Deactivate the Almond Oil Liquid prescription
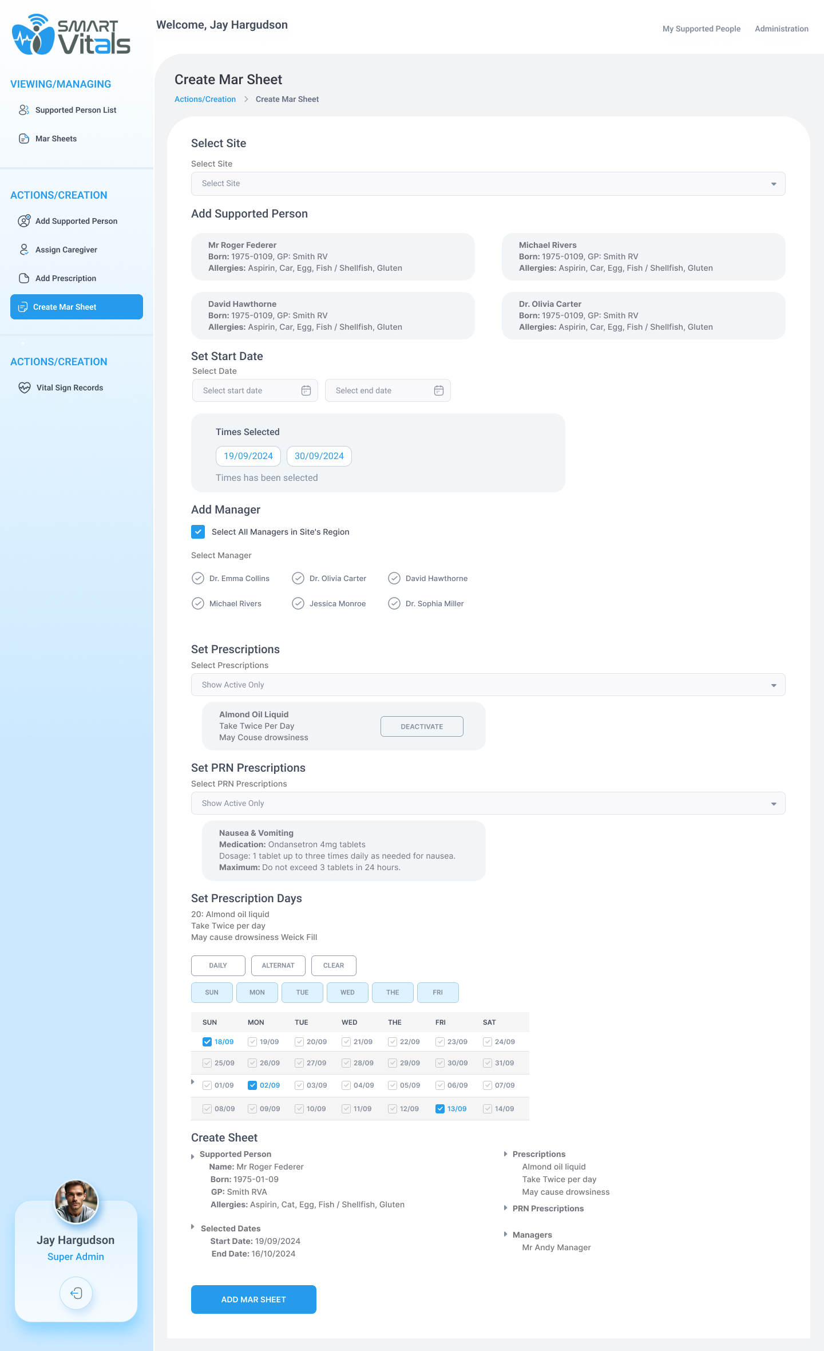 pyautogui.click(x=422, y=726)
